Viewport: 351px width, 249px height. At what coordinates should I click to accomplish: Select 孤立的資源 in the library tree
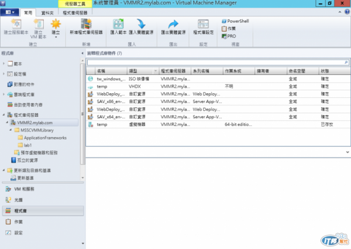[25, 160]
